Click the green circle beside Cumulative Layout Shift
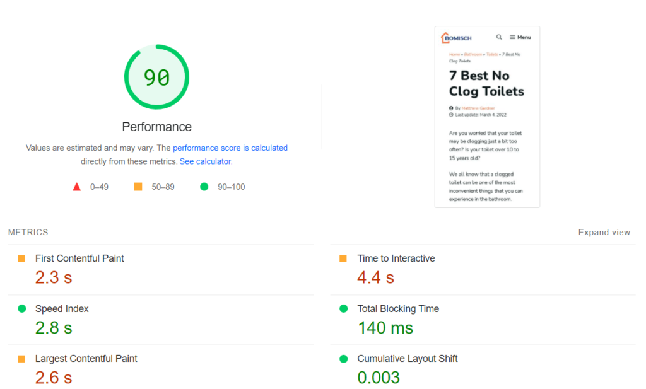The width and height of the screenshot is (646, 389). (343, 359)
